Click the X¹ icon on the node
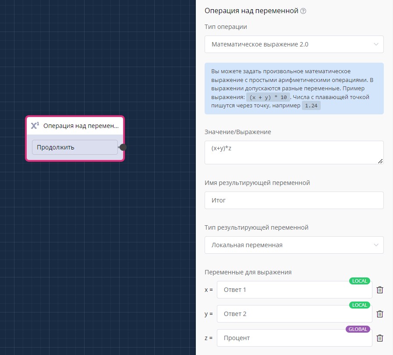Image resolution: width=393 pixels, height=355 pixels. (35, 126)
